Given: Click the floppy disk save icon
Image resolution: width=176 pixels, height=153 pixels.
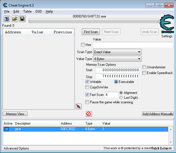Looking at the screenshot, I should coord(22,19).
